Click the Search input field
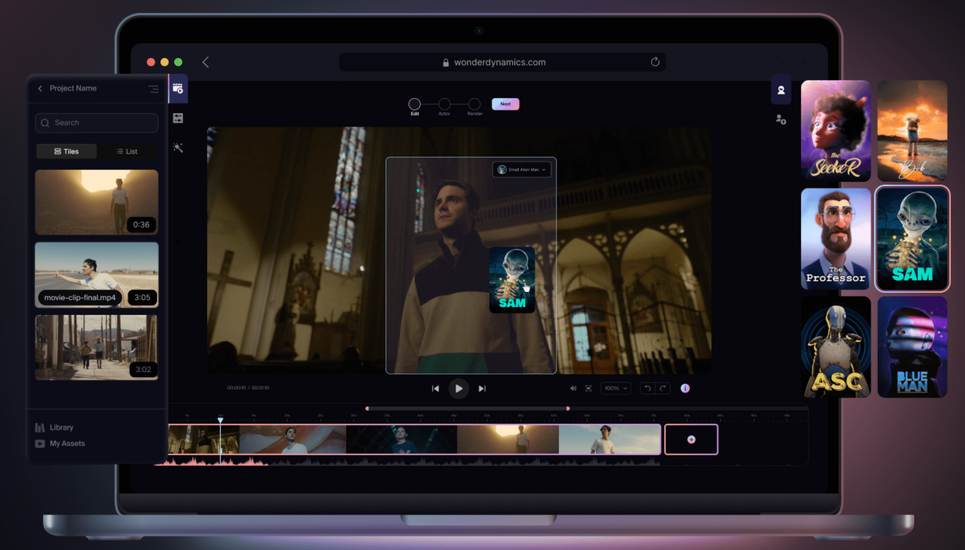The width and height of the screenshot is (965, 550). [x=96, y=123]
